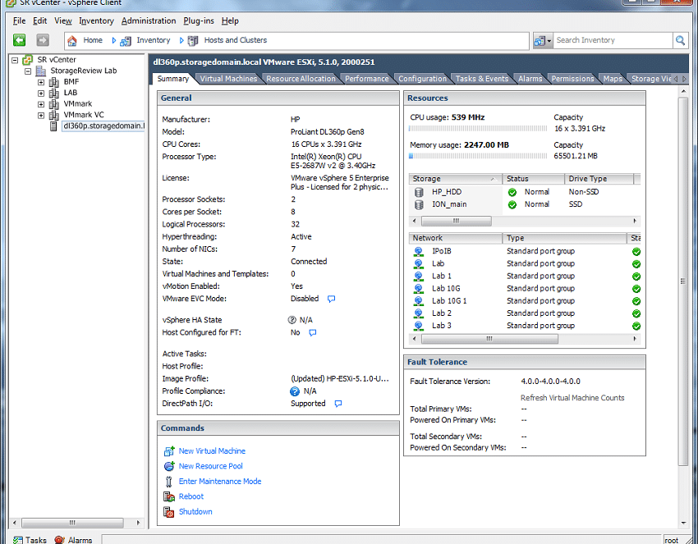Click the forward navigation arrow
This screenshot has height=544, width=698.
42,40
